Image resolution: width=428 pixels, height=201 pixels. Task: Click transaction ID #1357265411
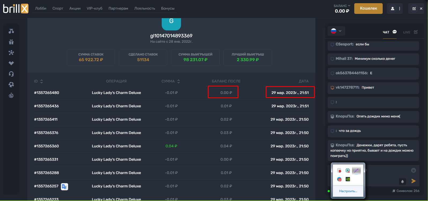click(x=46, y=119)
